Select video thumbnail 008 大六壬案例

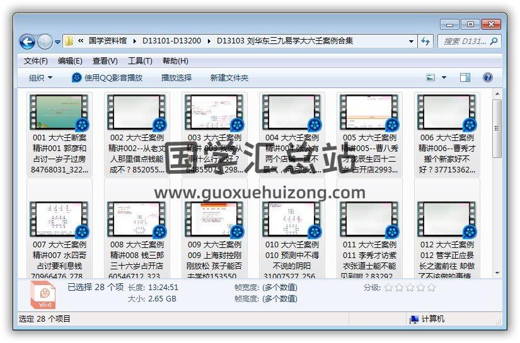click(x=137, y=219)
